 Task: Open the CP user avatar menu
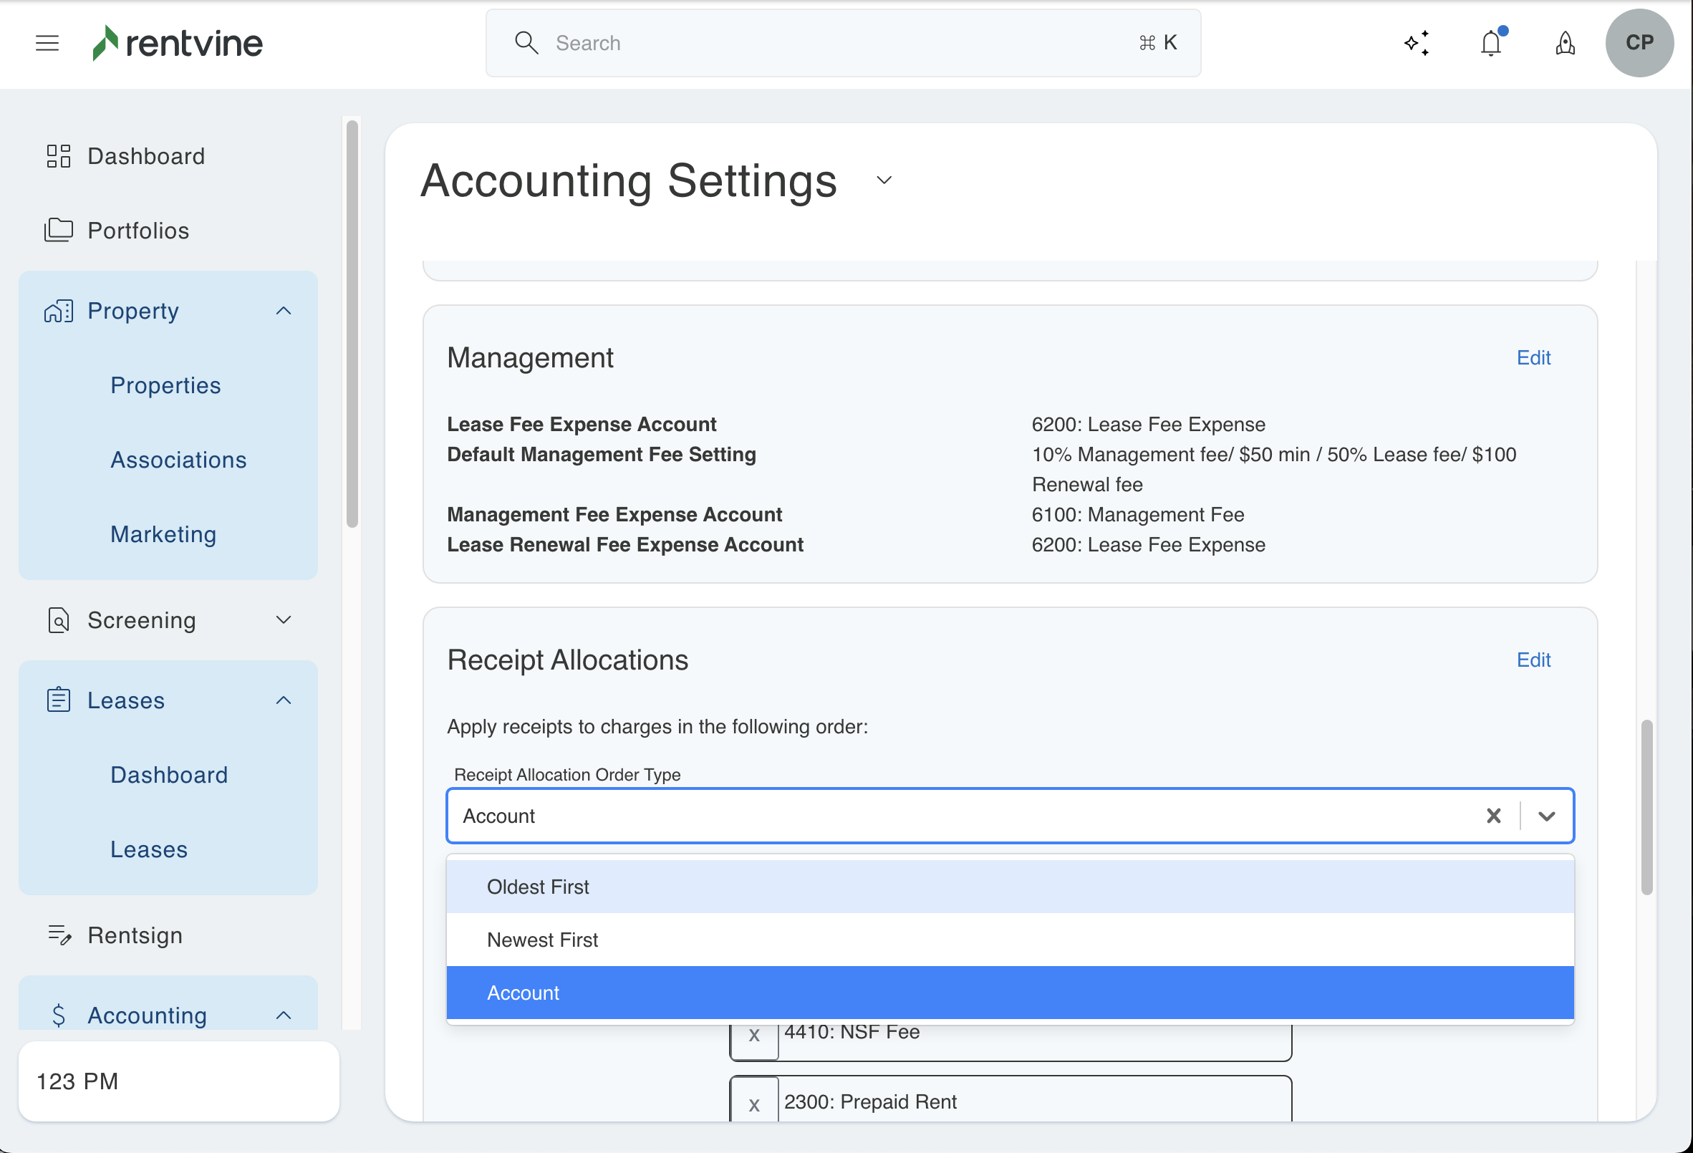(x=1639, y=43)
